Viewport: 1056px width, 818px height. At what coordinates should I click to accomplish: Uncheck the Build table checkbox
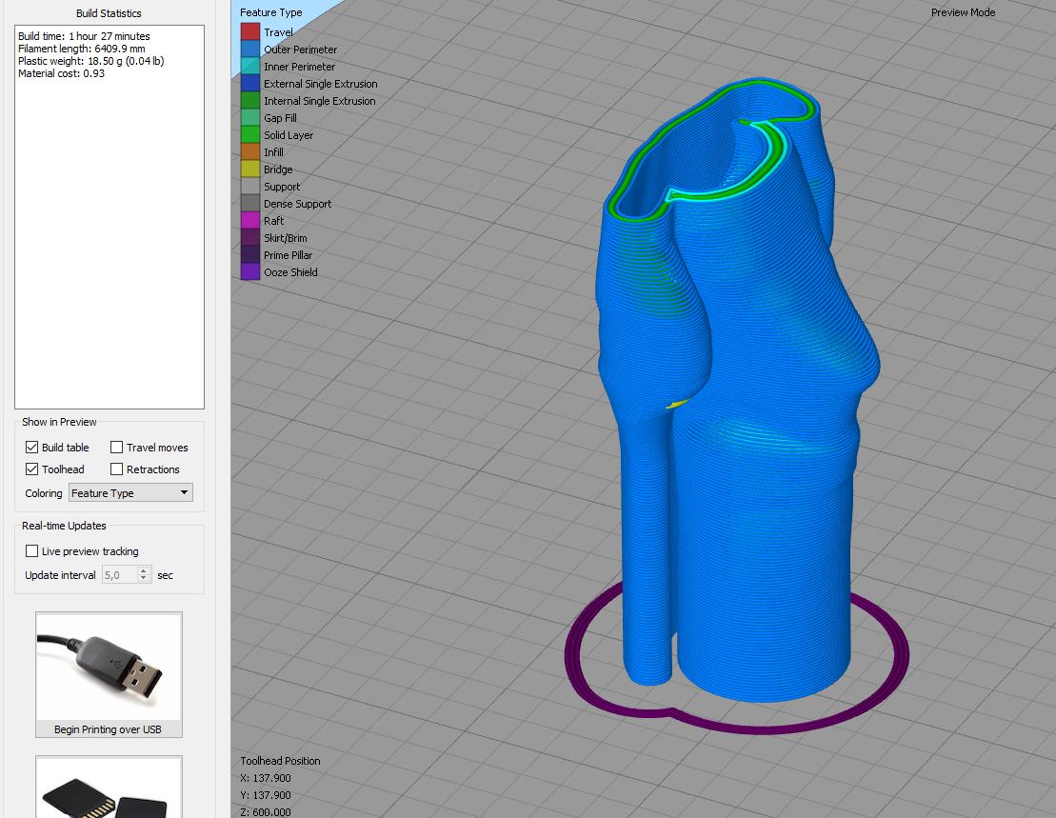(x=32, y=448)
